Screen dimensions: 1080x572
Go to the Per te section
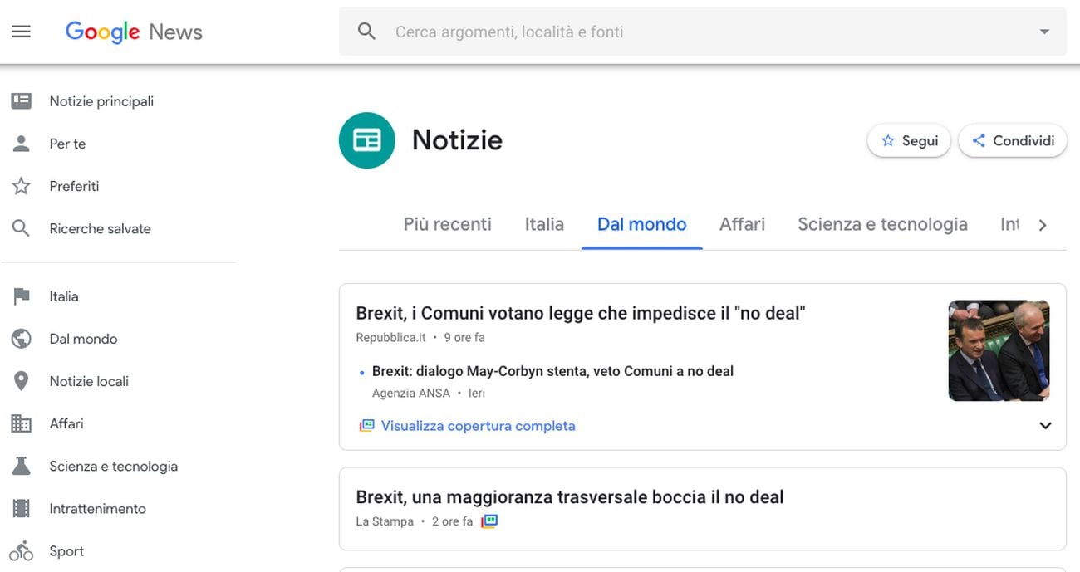(x=67, y=144)
